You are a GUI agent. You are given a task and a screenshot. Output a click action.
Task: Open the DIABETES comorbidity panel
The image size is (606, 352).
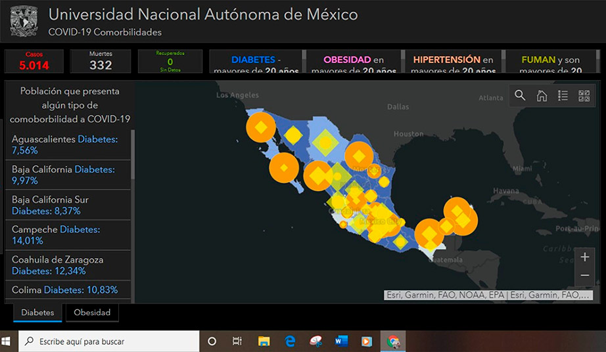[x=256, y=61]
